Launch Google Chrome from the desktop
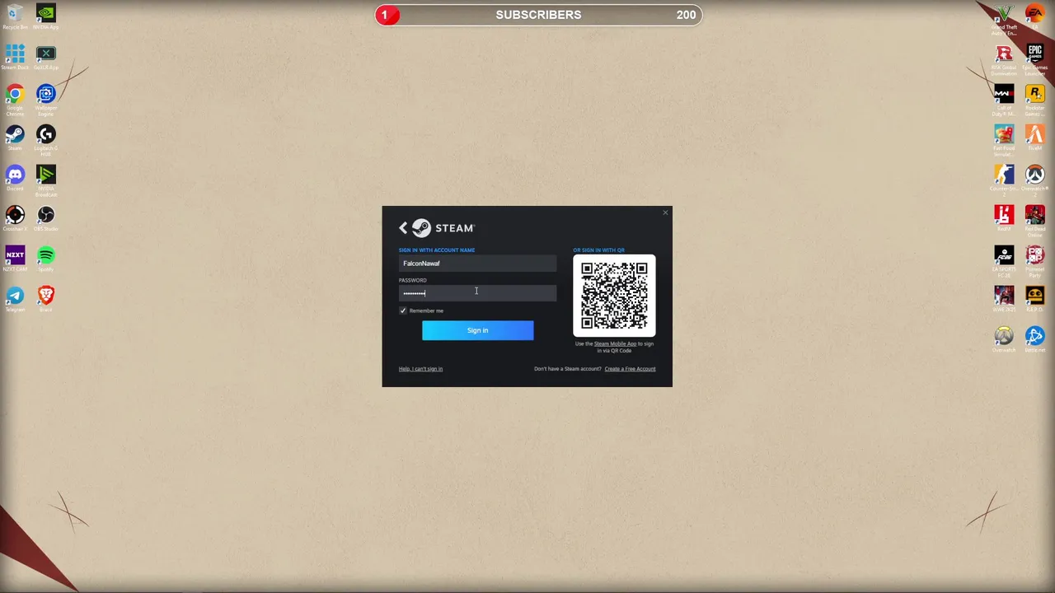 click(x=15, y=97)
